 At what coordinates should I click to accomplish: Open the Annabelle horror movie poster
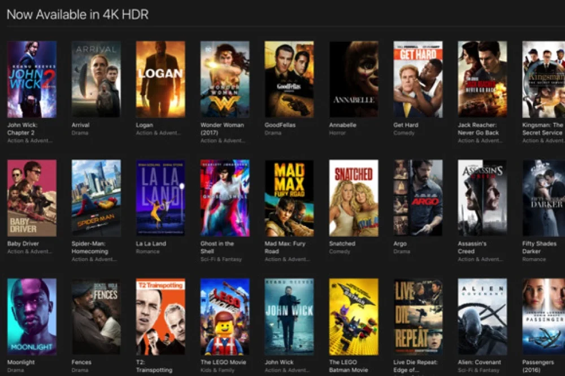click(354, 79)
